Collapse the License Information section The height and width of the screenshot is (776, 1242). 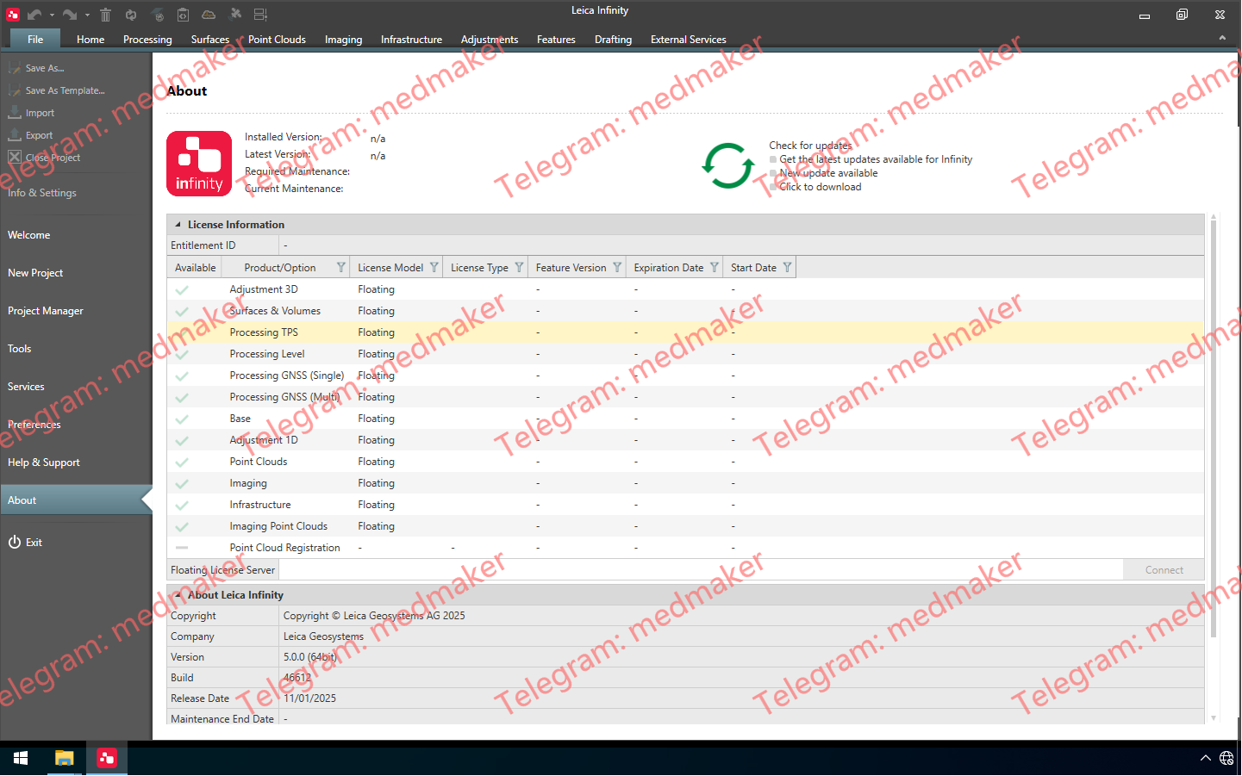pos(178,224)
